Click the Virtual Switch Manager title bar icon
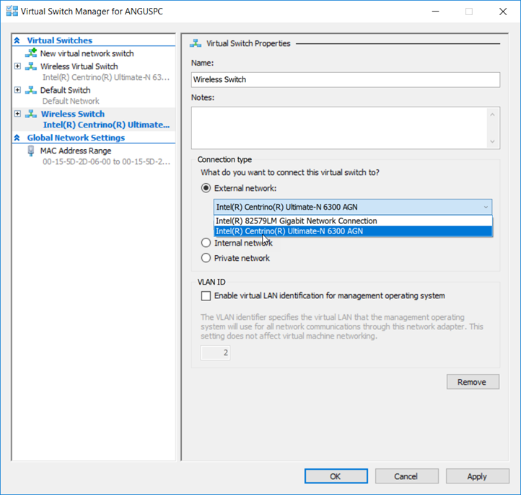This screenshot has width=521, height=495. 12,11
